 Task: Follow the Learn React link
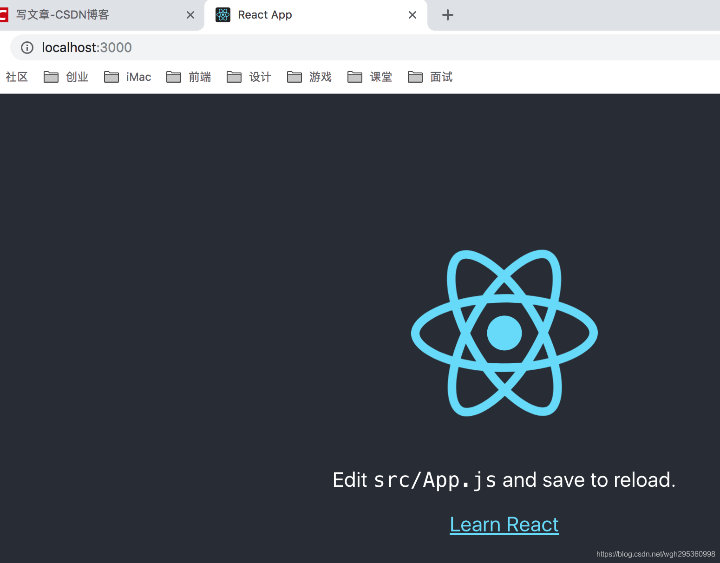pyautogui.click(x=504, y=524)
